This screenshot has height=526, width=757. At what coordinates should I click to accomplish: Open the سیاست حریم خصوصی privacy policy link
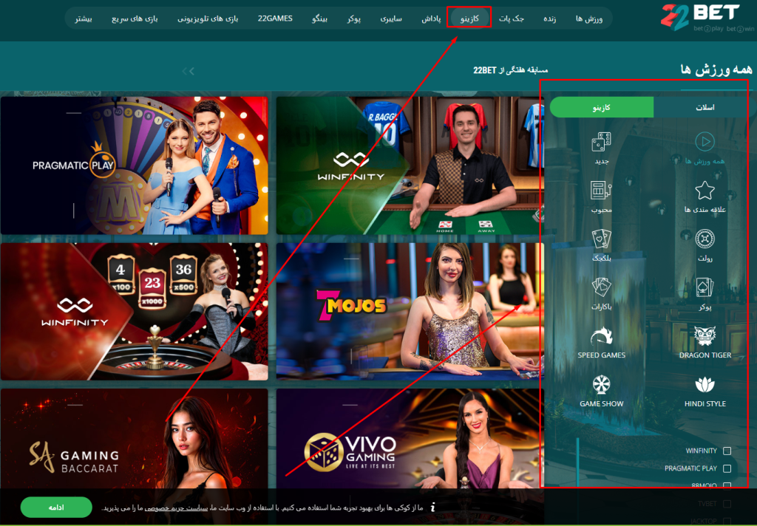click(x=176, y=508)
